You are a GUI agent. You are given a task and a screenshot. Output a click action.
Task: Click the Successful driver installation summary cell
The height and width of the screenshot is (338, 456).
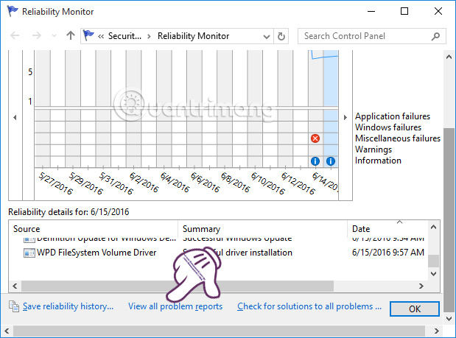pyautogui.click(x=237, y=253)
